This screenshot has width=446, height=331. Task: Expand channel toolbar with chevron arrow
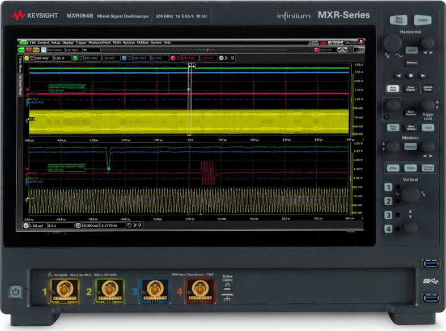click(x=226, y=58)
